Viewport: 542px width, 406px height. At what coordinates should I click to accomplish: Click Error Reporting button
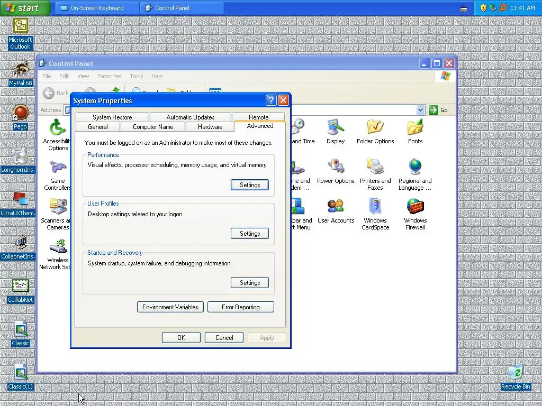click(241, 307)
